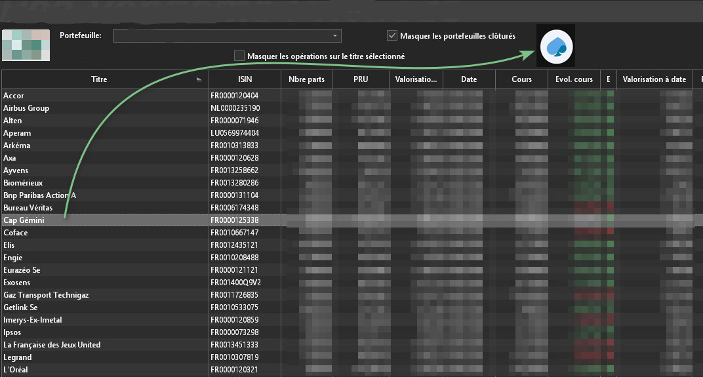This screenshot has width=703, height=377.
Task: Click ISIN FR0000120859 cell
Action: (245, 320)
